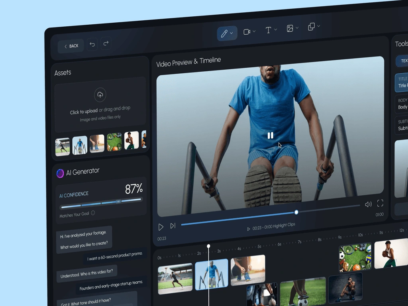
Task: Click the video camera tool icon
Action: tap(247, 32)
